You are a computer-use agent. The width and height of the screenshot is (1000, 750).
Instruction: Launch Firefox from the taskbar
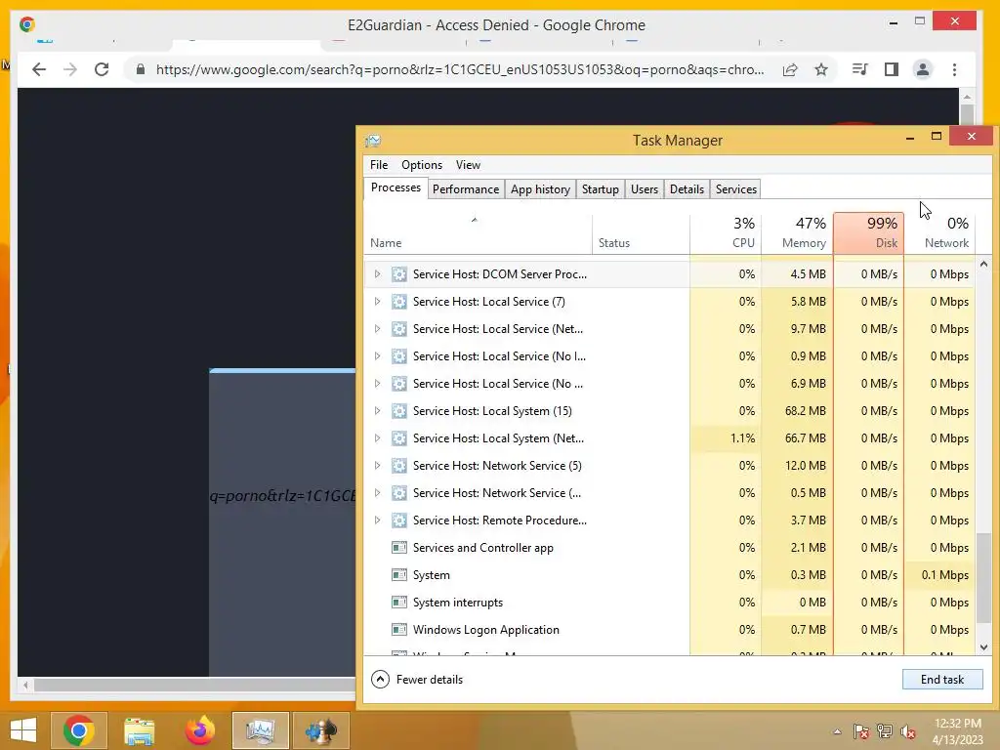(x=199, y=730)
